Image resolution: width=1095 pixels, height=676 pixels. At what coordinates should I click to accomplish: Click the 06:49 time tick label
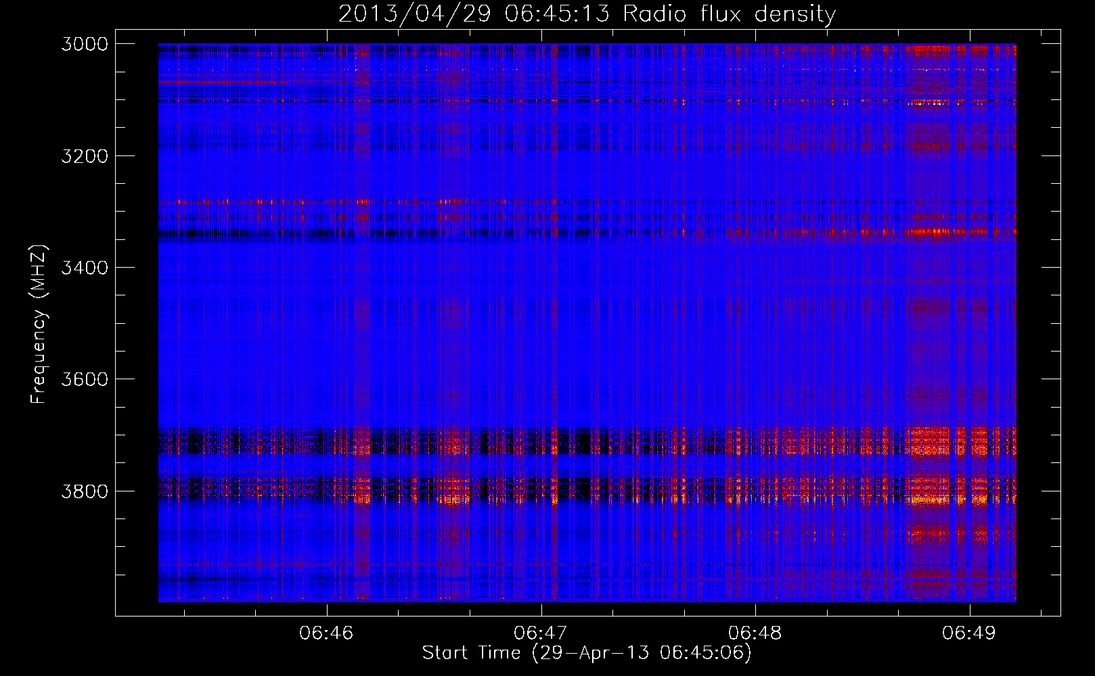pos(969,633)
